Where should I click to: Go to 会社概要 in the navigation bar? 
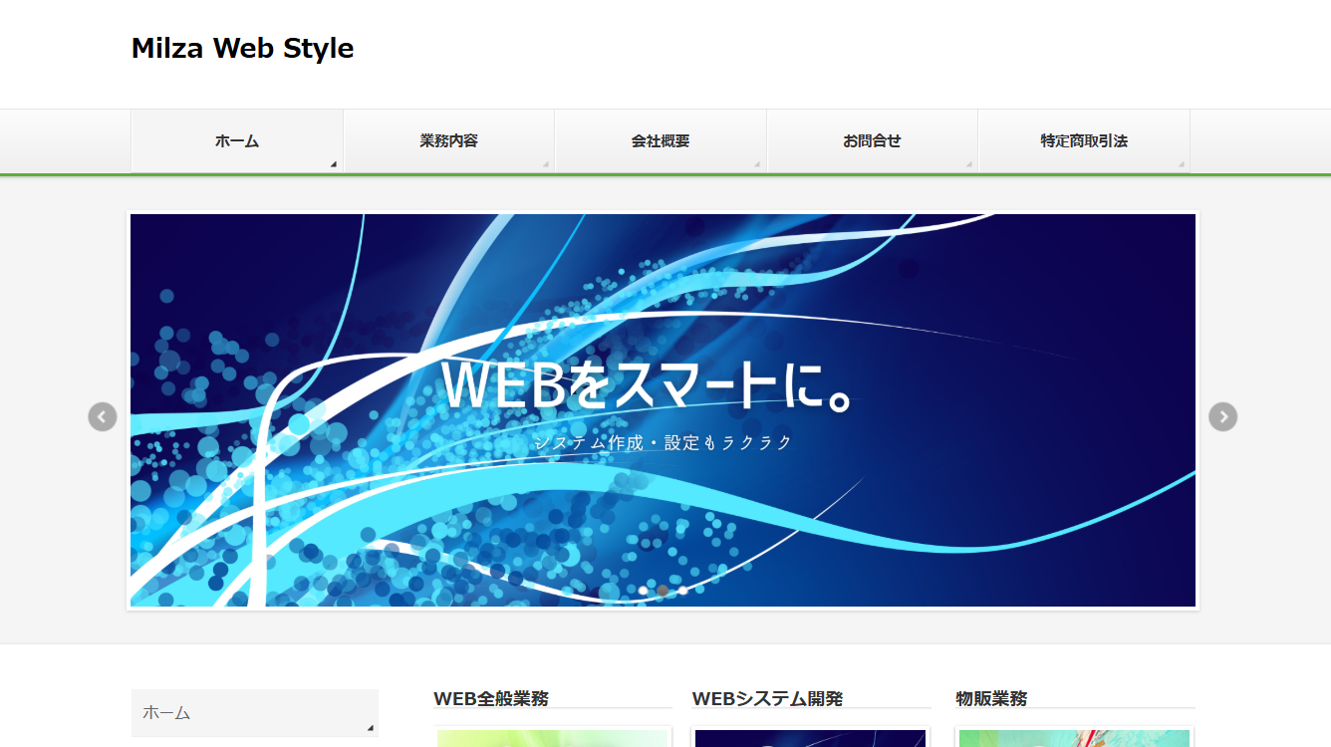(x=660, y=141)
